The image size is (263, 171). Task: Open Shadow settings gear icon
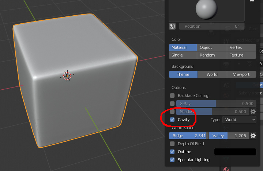(253, 112)
